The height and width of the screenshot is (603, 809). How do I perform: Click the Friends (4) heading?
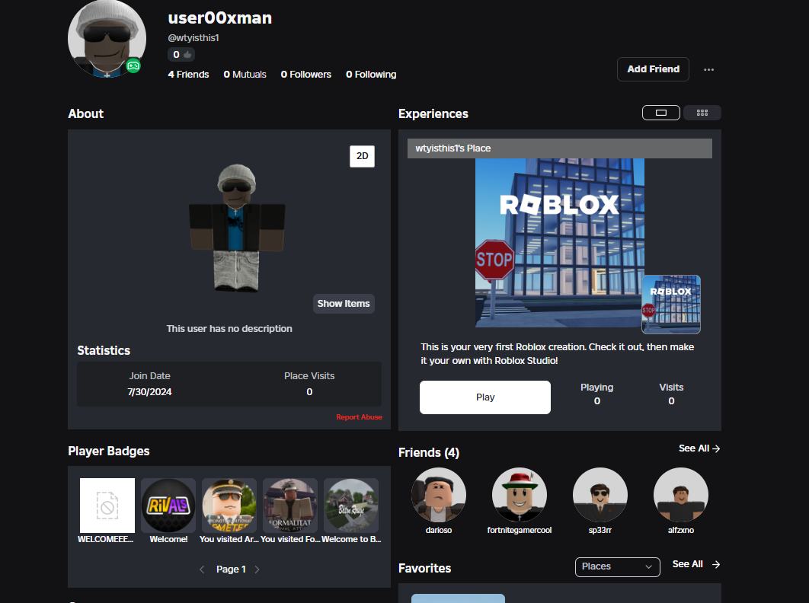coord(429,452)
